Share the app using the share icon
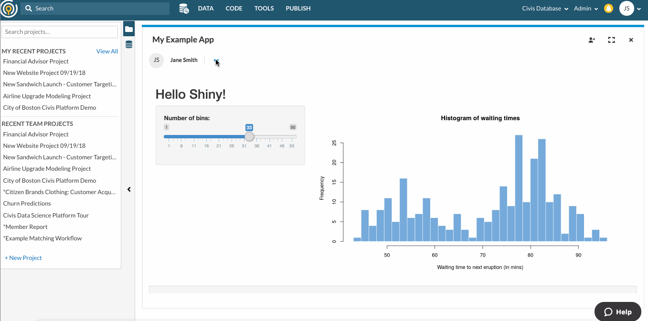Screen dimensions: 648x321 click(591, 40)
